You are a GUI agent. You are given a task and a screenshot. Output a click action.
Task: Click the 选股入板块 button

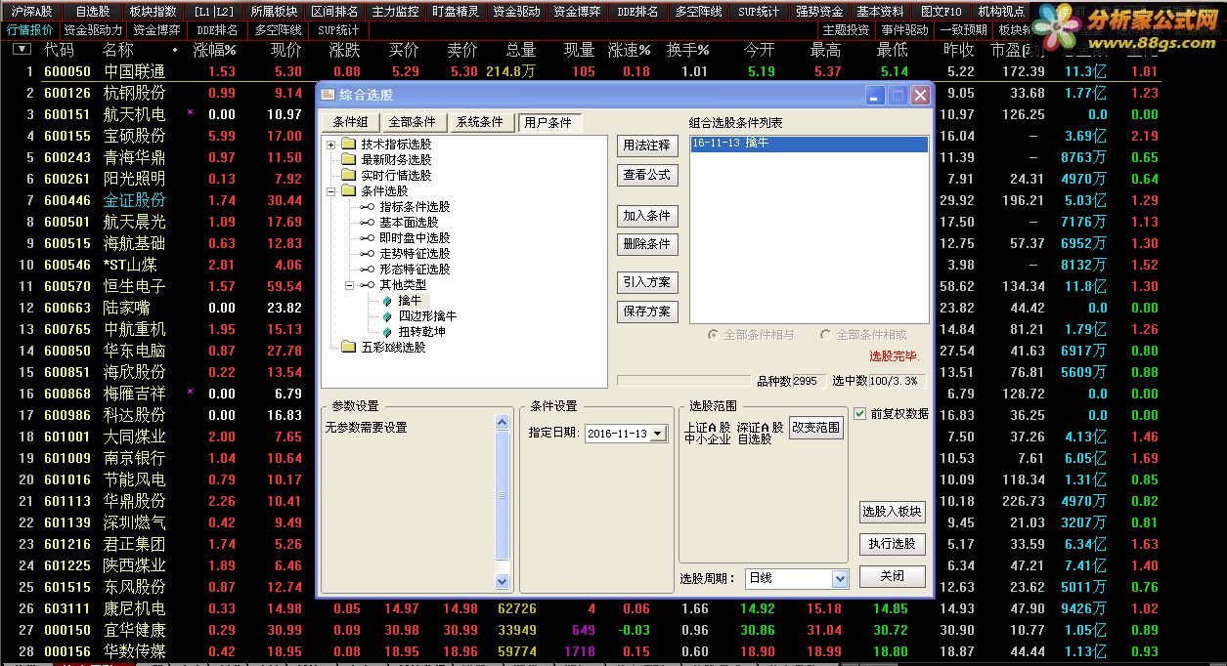click(x=892, y=512)
